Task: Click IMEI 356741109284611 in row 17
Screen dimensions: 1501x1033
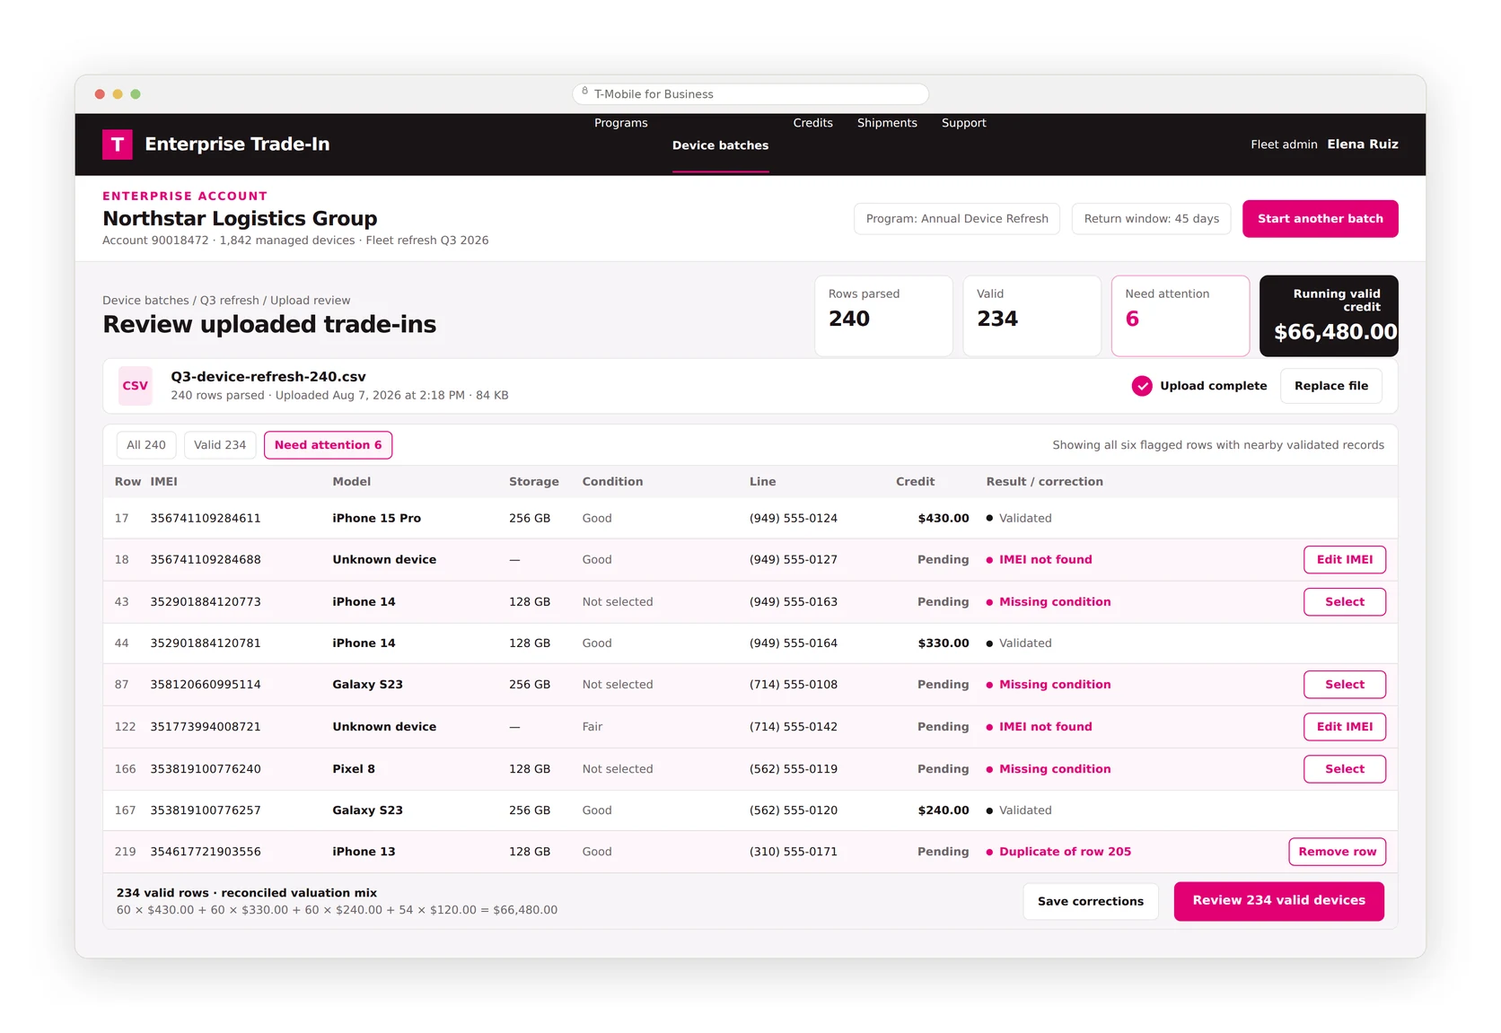Action: pos(206,519)
